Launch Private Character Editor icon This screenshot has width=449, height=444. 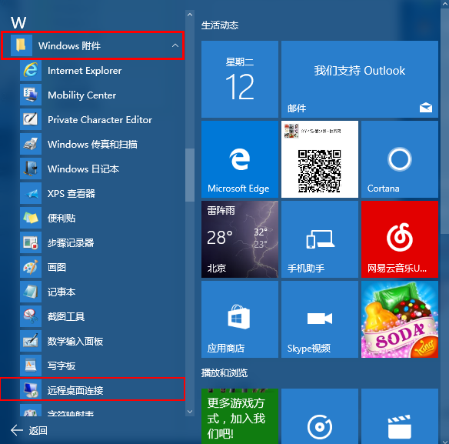click(x=31, y=119)
